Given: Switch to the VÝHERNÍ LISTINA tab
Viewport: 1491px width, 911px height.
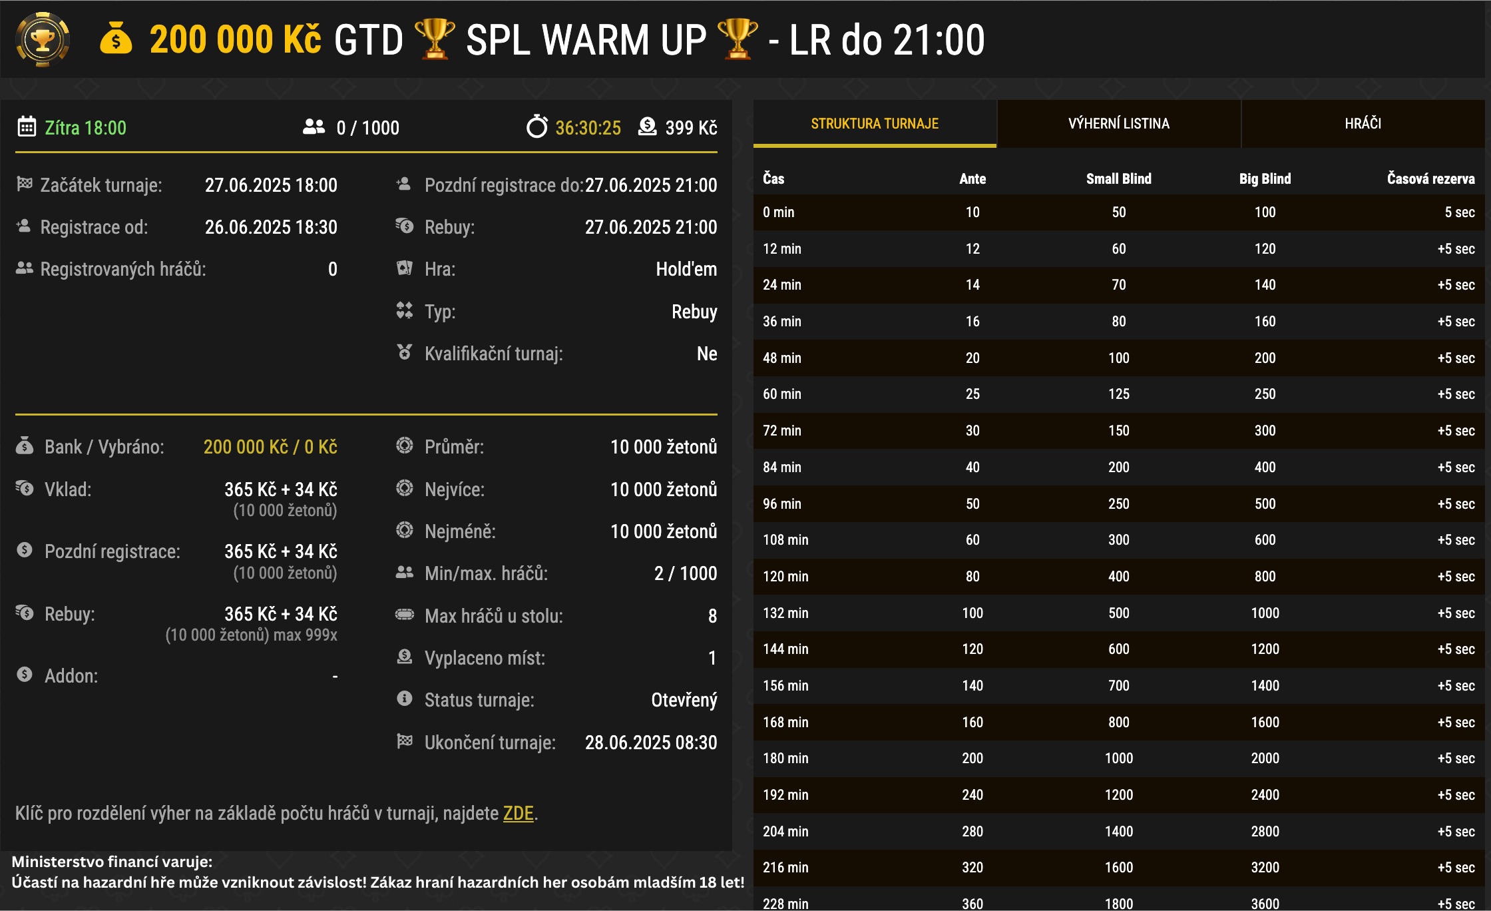Looking at the screenshot, I should (x=1119, y=123).
